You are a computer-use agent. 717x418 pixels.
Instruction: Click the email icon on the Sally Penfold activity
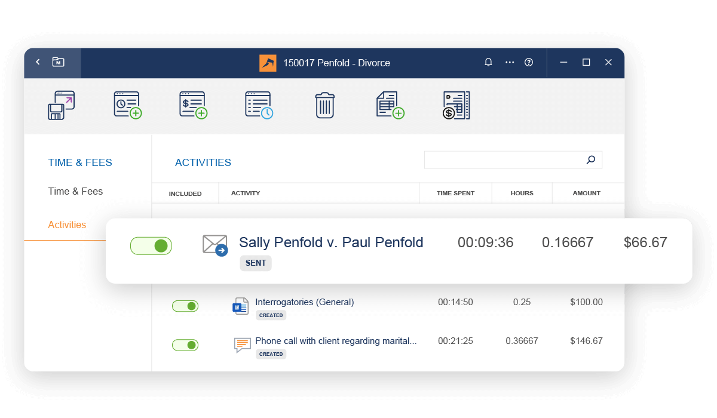pyautogui.click(x=215, y=244)
